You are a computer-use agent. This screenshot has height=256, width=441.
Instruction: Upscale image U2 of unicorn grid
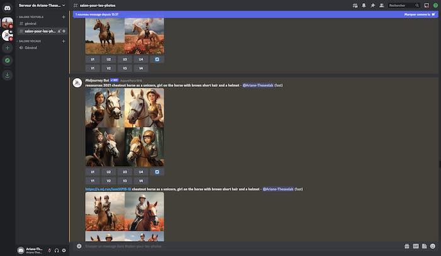coord(108,172)
